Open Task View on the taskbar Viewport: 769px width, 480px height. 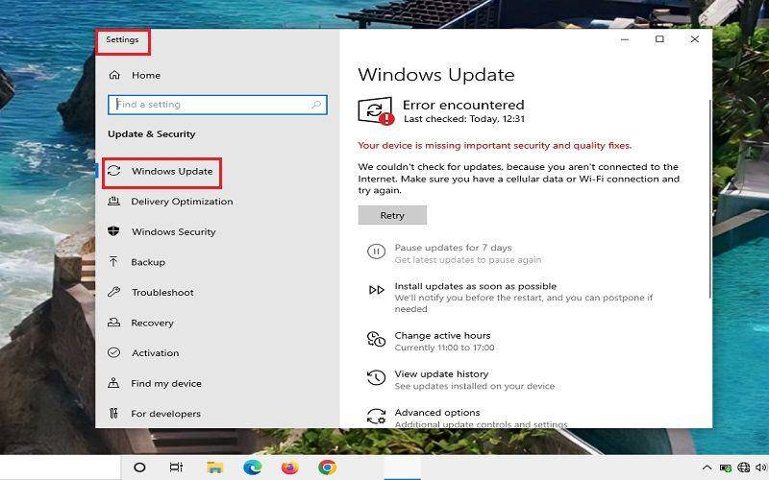(x=176, y=468)
